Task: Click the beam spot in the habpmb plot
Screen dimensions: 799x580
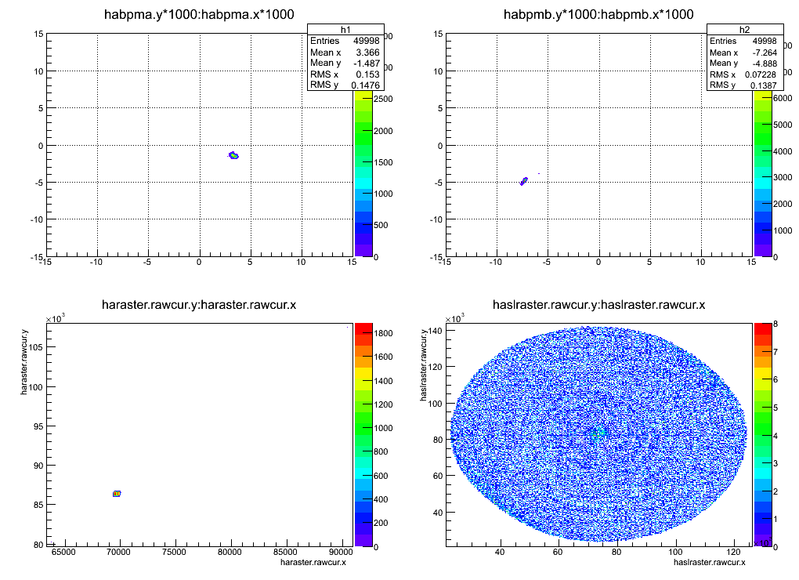Action: [524, 181]
